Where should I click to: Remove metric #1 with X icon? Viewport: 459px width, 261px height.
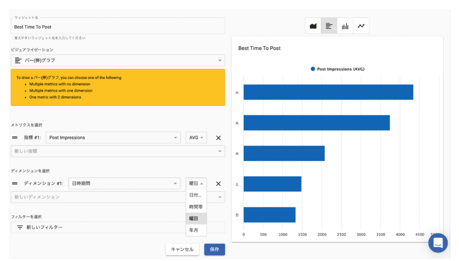click(218, 138)
